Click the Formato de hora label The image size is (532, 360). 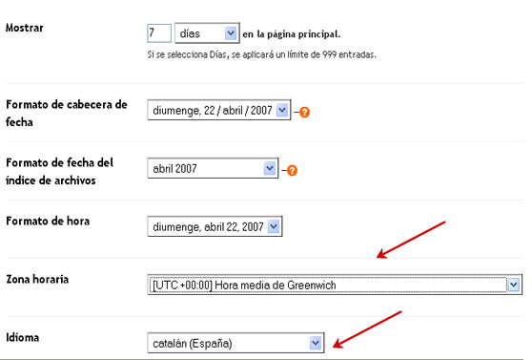(x=48, y=221)
